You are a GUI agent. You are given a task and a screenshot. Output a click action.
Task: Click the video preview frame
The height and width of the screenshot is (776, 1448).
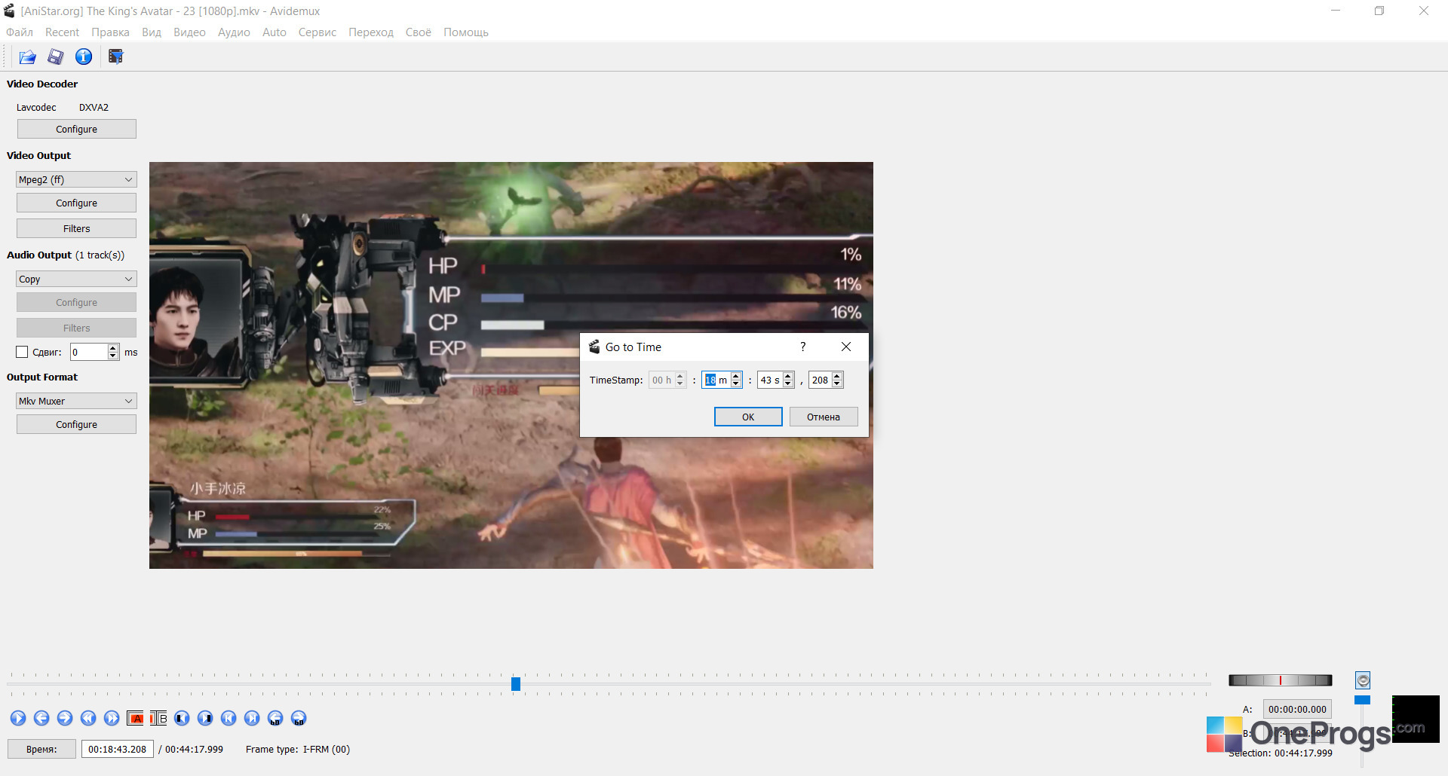point(511,365)
